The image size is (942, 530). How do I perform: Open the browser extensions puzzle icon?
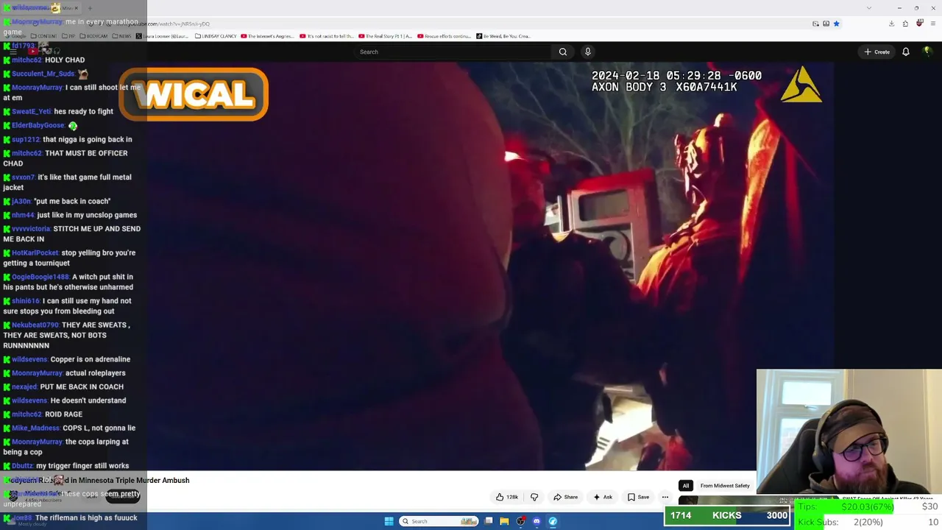click(x=905, y=24)
